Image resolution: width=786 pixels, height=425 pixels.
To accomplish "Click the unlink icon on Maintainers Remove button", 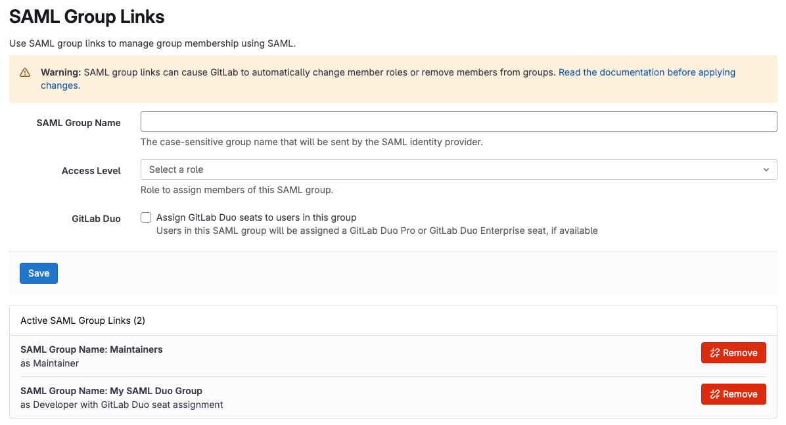I will click(715, 353).
